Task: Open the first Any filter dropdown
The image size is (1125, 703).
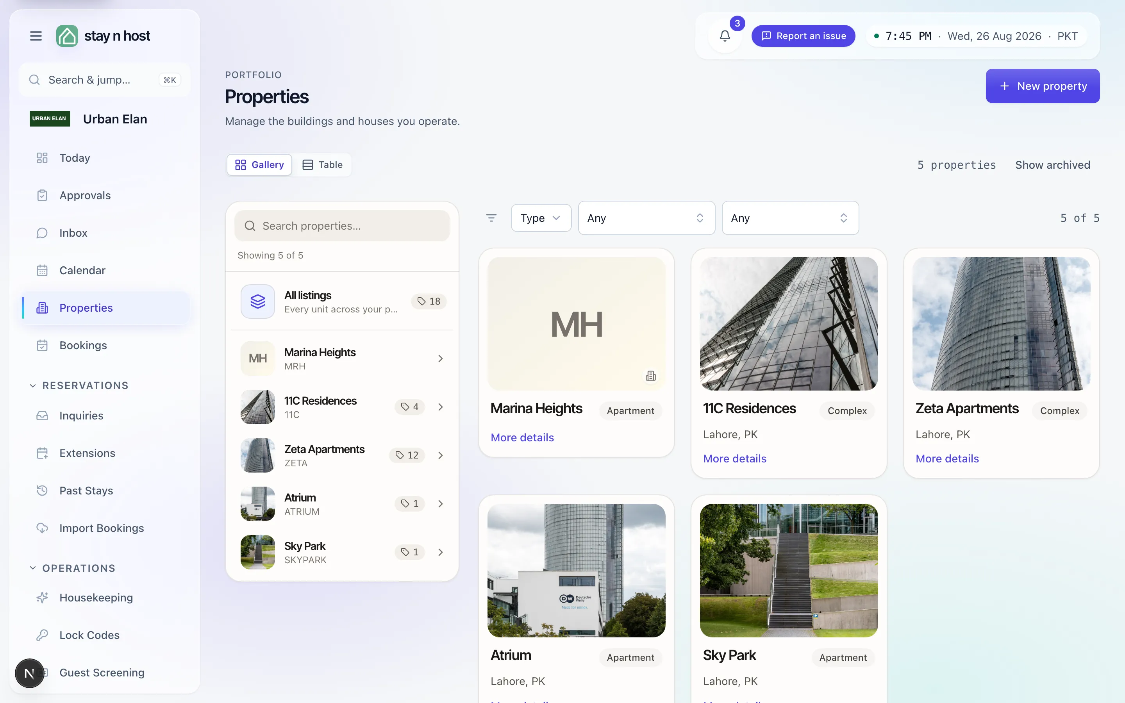Action: coord(646,218)
